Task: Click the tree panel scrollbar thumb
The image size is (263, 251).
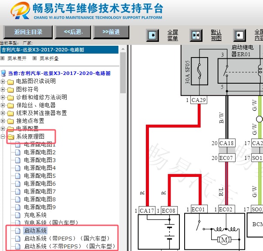Action: pyautogui.click(x=123, y=73)
